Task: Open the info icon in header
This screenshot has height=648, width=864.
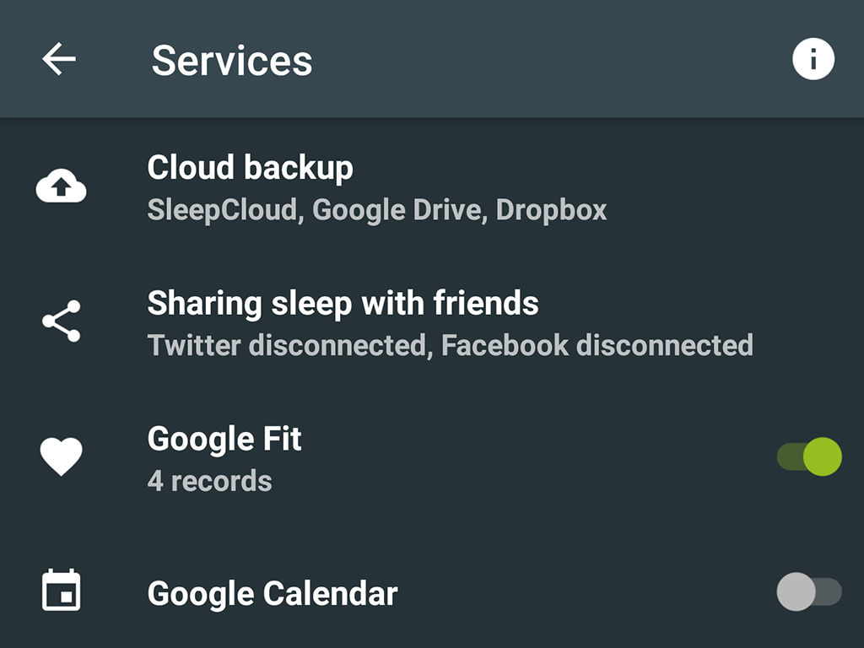Action: [813, 60]
